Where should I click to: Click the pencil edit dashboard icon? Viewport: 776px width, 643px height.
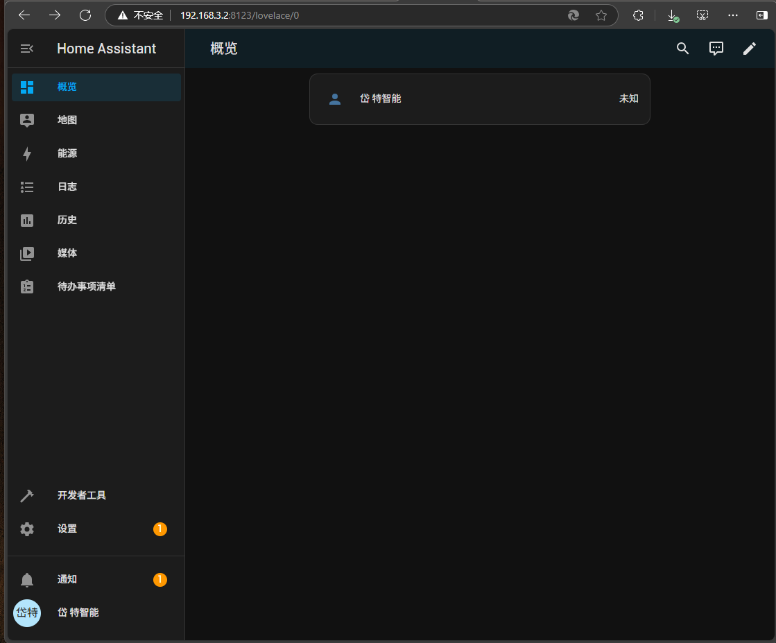(749, 49)
